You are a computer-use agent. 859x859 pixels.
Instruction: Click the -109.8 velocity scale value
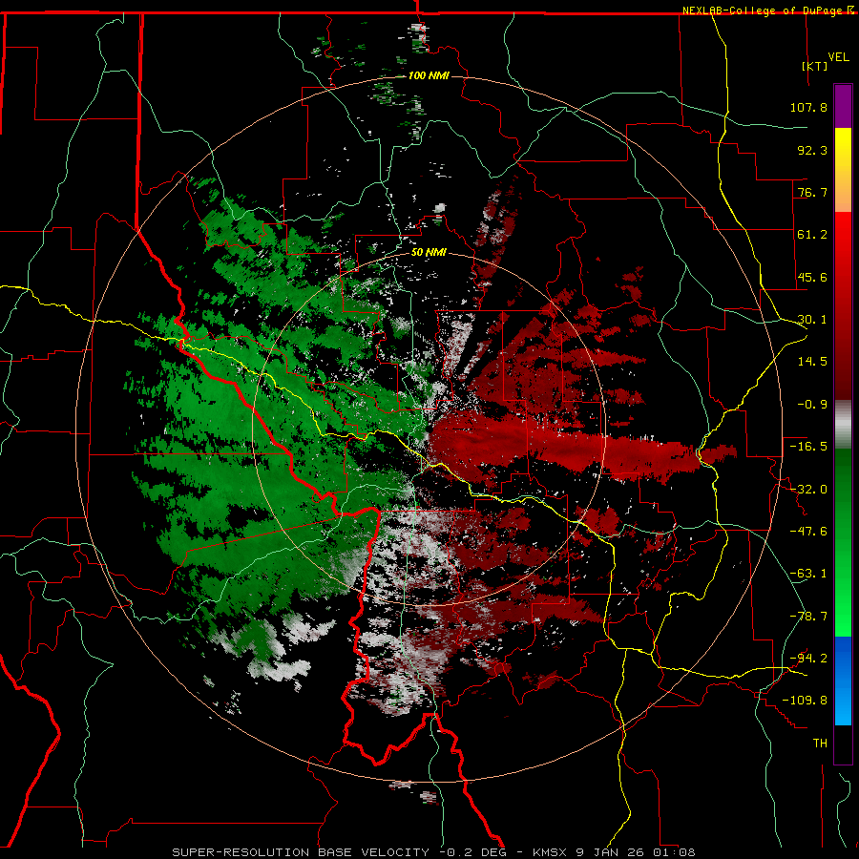tap(805, 701)
